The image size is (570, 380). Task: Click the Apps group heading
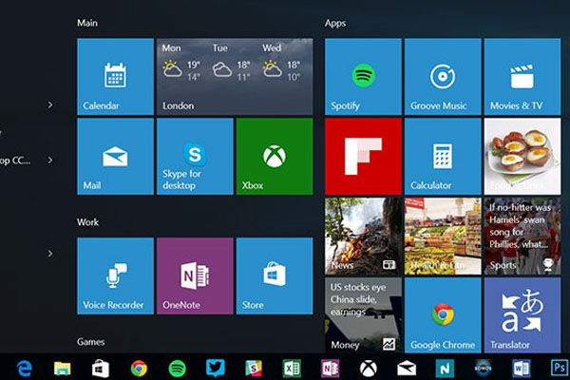pos(335,23)
